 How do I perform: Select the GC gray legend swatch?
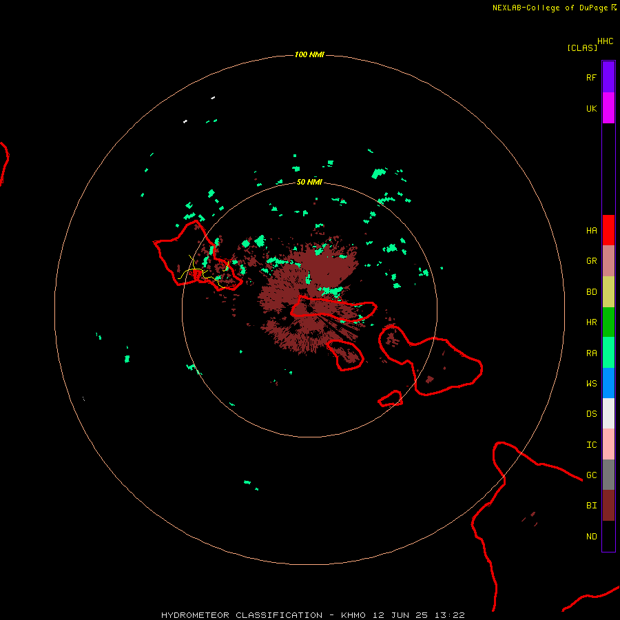pos(608,475)
